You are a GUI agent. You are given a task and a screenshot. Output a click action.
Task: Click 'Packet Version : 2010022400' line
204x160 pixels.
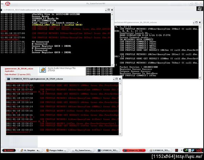pyautogui.click(x=139, y=67)
